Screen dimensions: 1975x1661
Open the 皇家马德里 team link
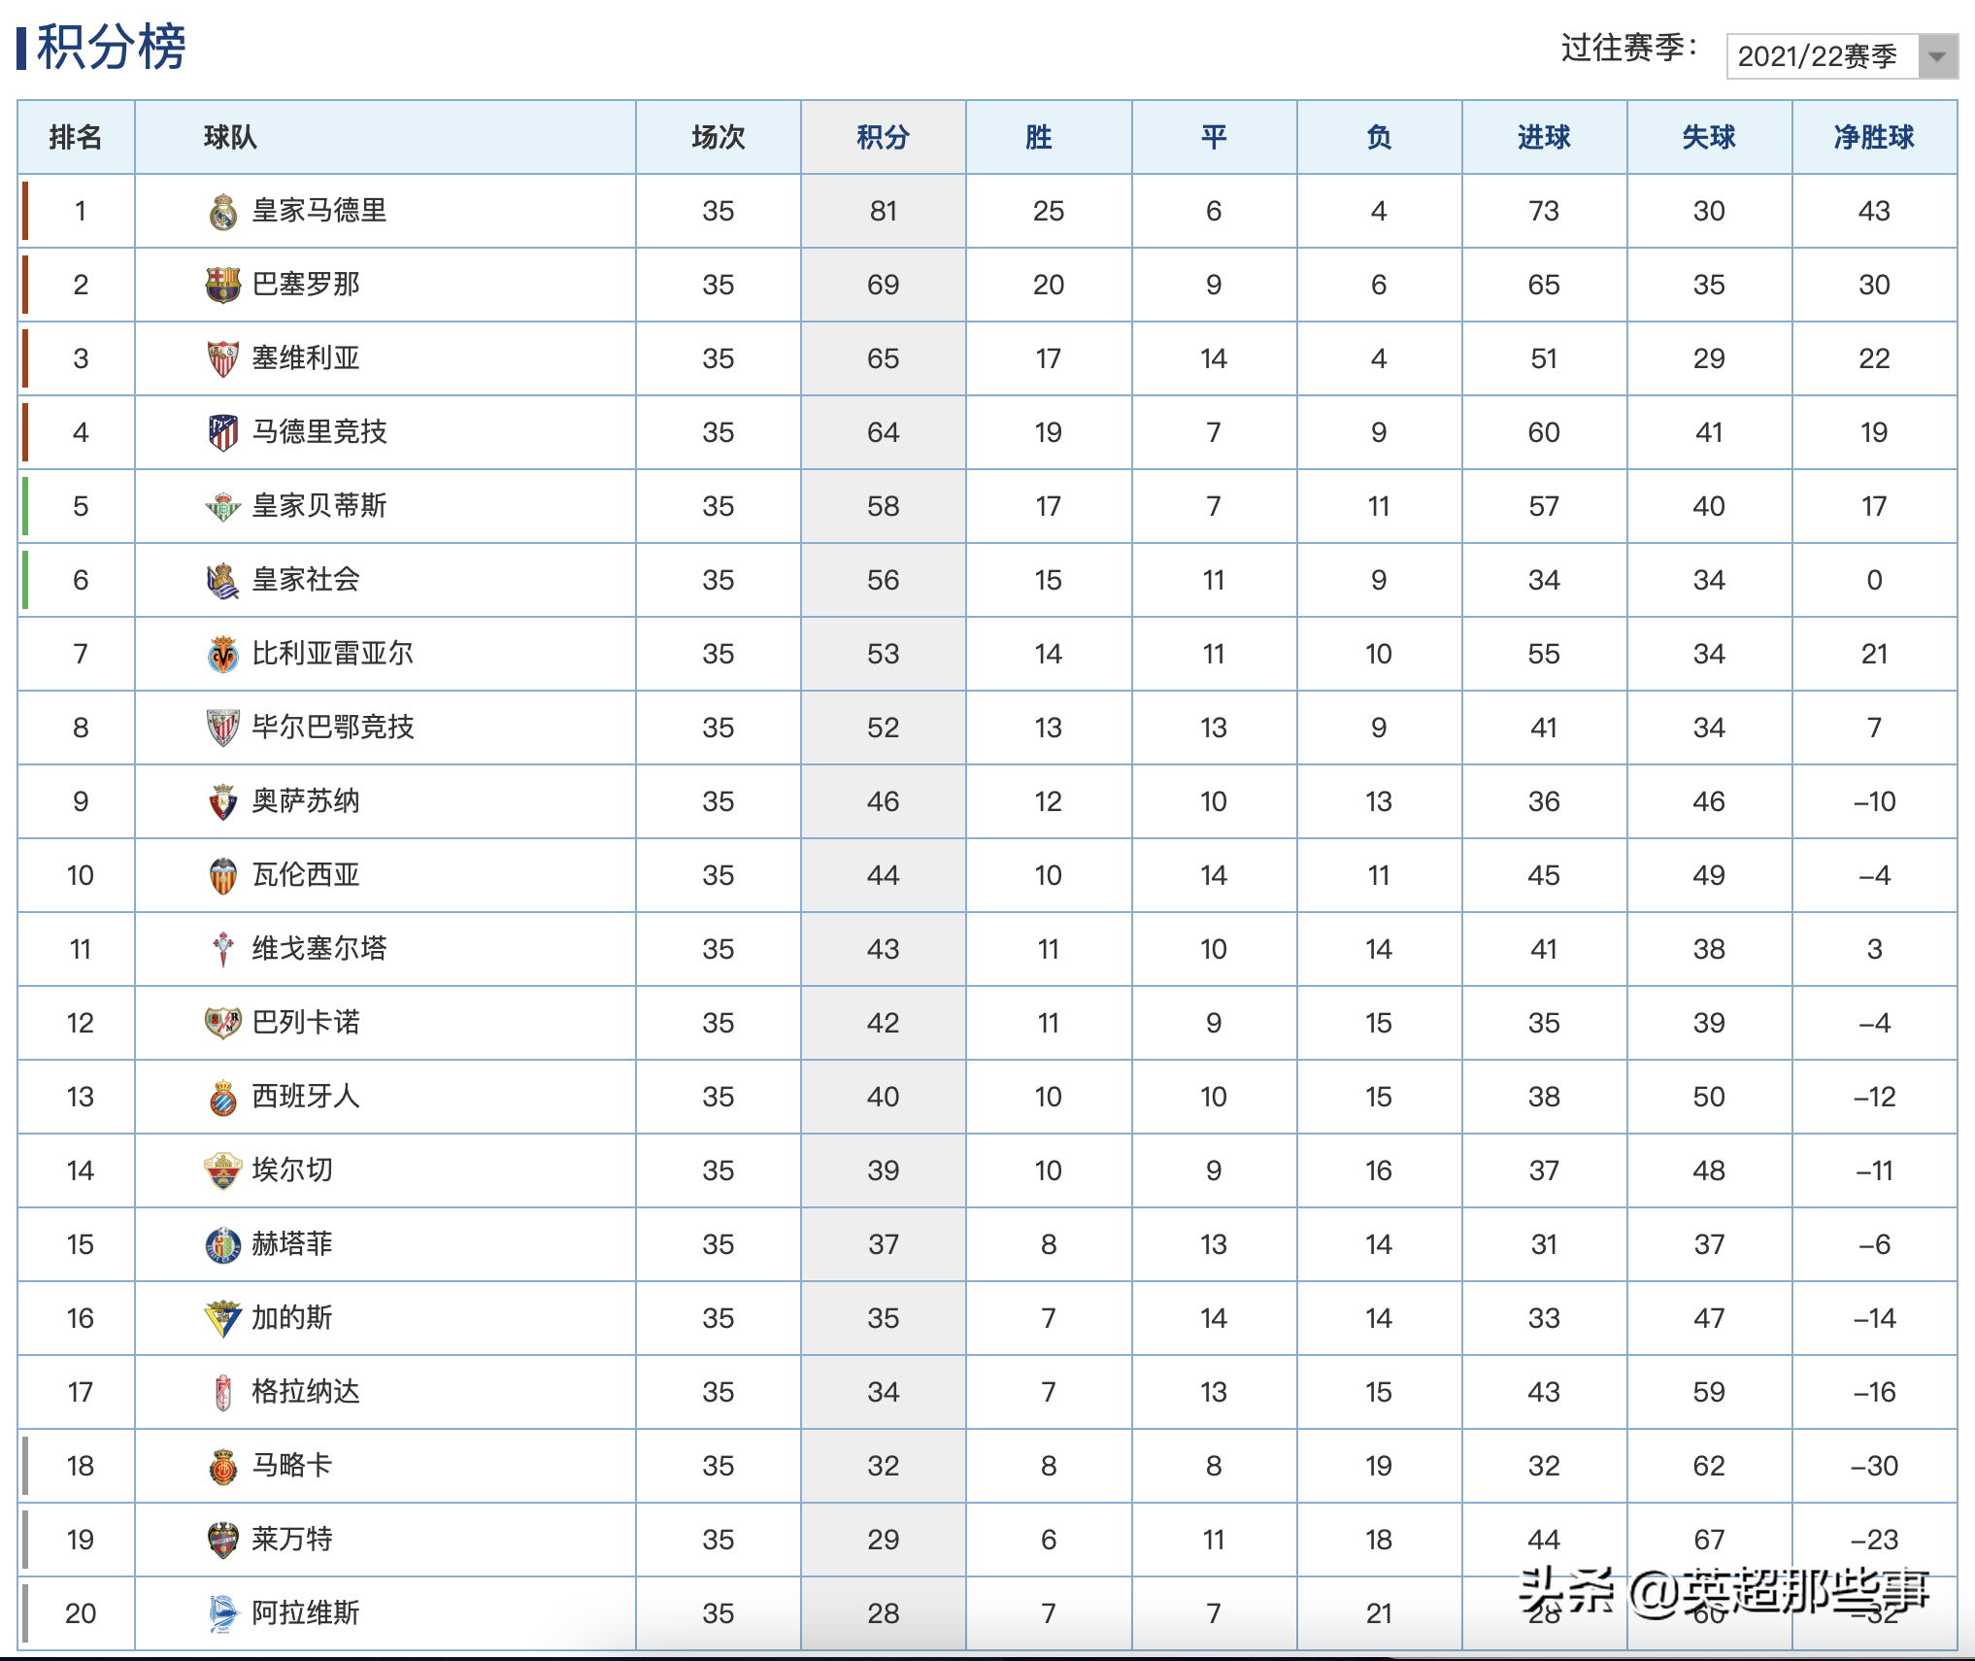pos(319,211)
